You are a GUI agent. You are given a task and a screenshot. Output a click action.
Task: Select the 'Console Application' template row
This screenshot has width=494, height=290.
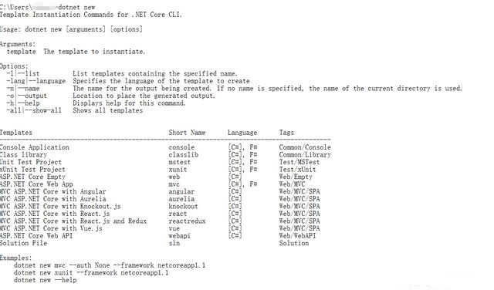coord(165,147)
